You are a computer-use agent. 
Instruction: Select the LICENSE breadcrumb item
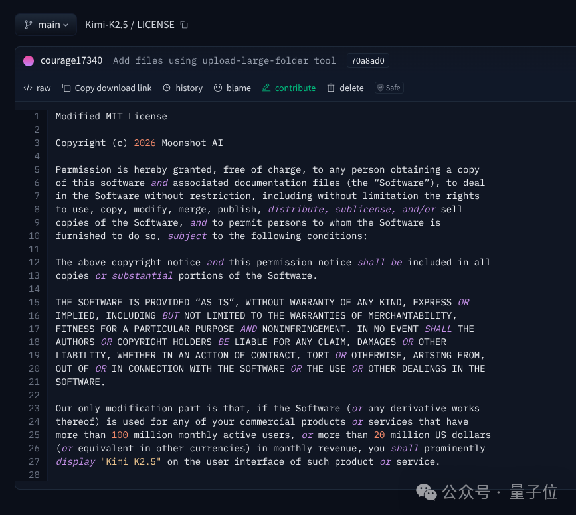[x=155, y=25]
